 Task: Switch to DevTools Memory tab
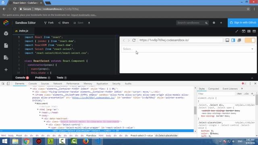[x=88, y=84]
